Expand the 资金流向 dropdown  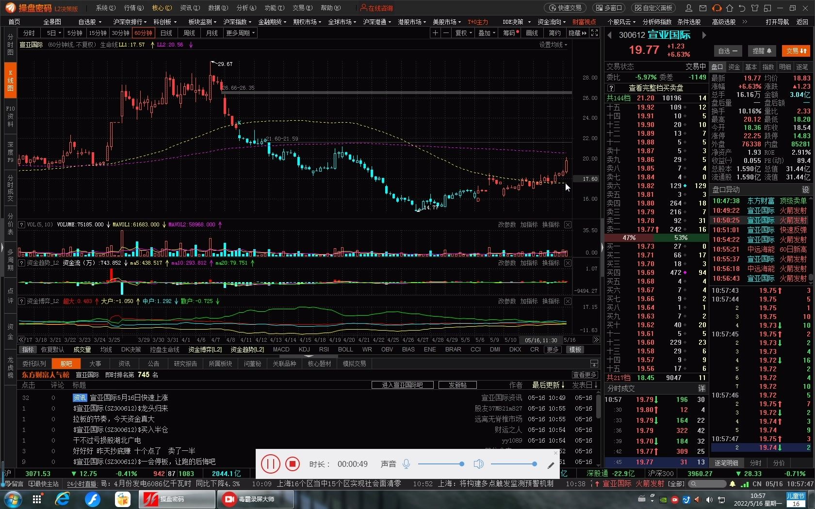[552, 22]
